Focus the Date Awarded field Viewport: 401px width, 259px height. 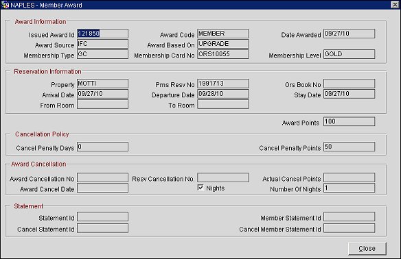coord(349,34)
